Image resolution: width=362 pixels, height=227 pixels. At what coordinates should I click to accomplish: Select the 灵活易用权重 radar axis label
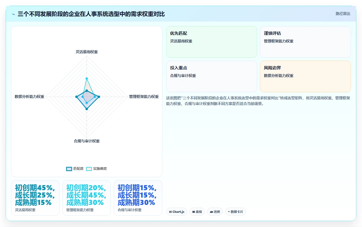tap(87, 52)
